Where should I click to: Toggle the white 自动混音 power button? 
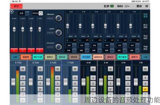pyautogui.click(x=41, y=13)
